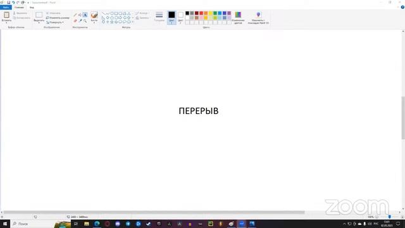This screenshot has width=405, height=228.
Task: Select Color 1 (Цвет 1) box
Action: [x=171, y=18]
